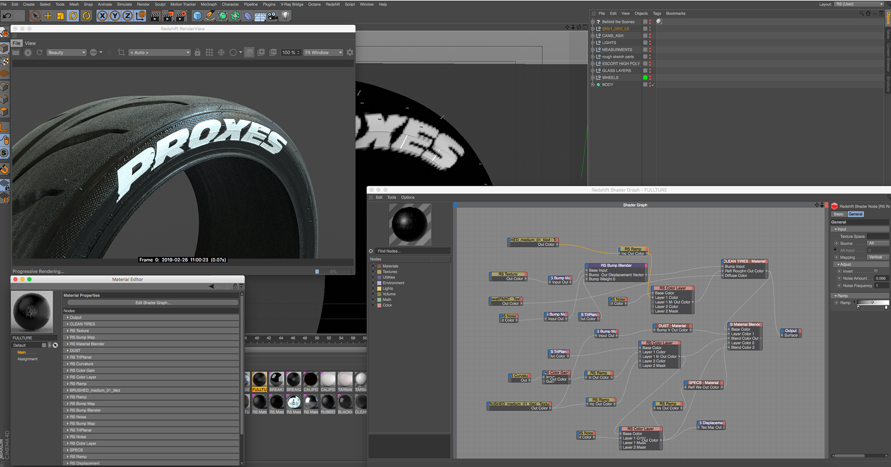The image size is (891, 467).
Task: Click the Noise Amount value field
Action: (x=881, y=278)
